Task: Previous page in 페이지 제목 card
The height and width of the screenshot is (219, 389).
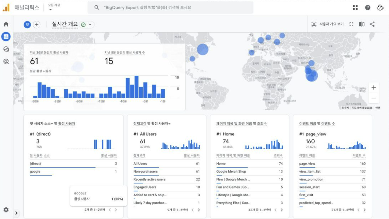Action: tap(275, 210)
